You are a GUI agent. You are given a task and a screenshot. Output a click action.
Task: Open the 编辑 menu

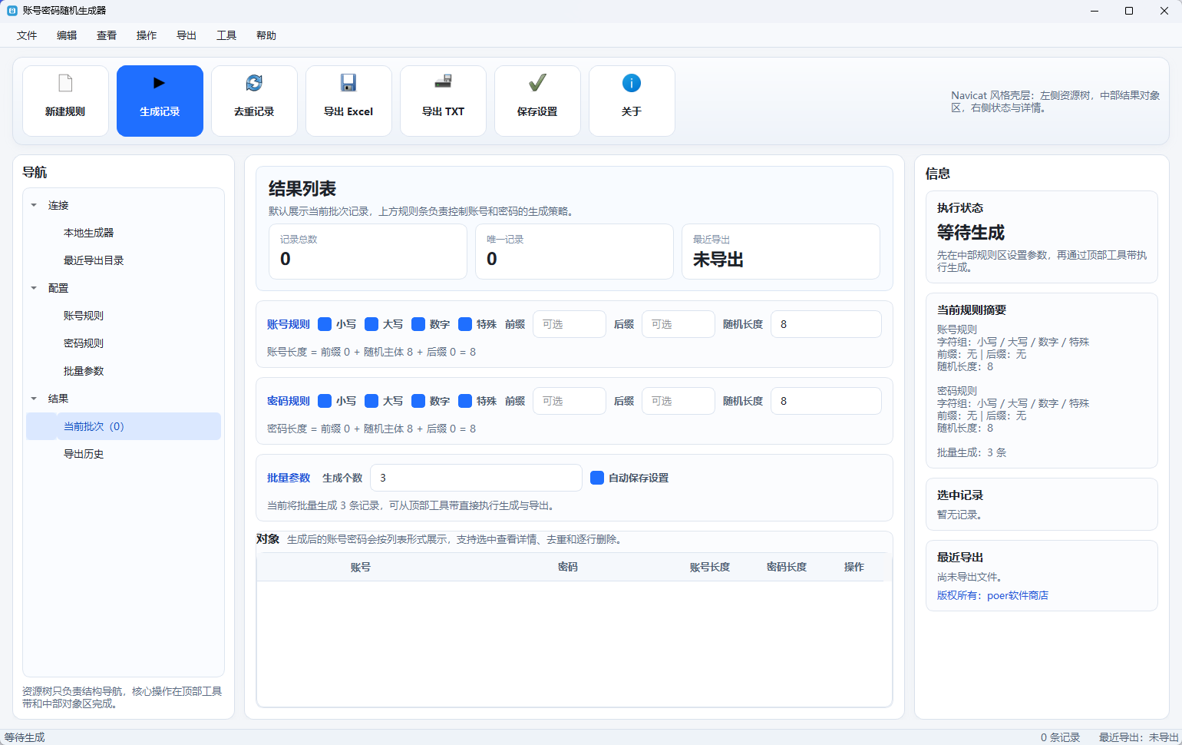pos(67,35)
